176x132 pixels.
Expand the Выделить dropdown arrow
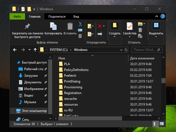[156, 37]
